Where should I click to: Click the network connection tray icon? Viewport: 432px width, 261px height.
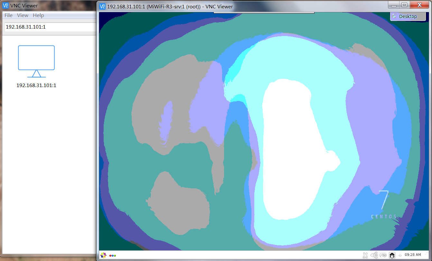click(383, 255)
